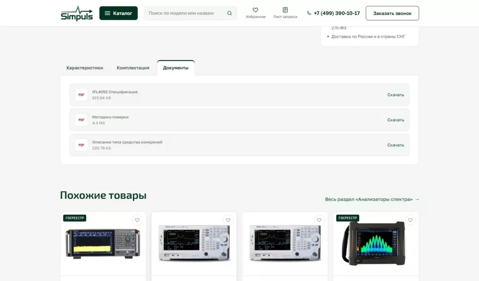Click the phone handset icon in header

click(x=309, y=13)
